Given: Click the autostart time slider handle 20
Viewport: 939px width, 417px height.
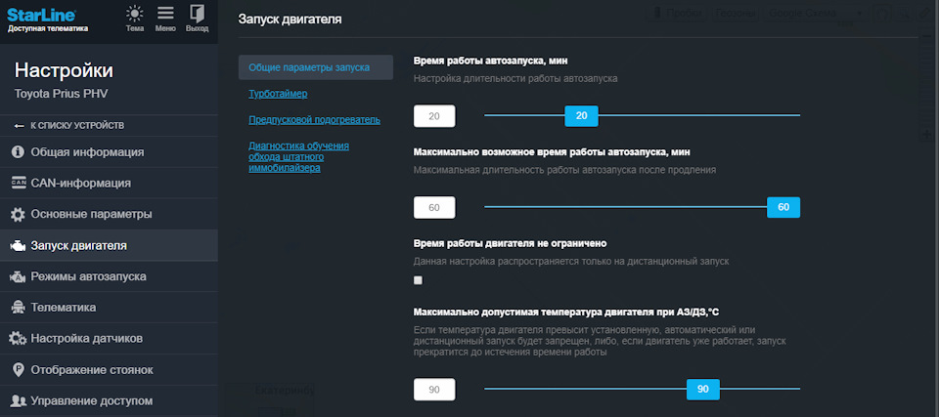Looking at the screenshot, I should (581, 116).
